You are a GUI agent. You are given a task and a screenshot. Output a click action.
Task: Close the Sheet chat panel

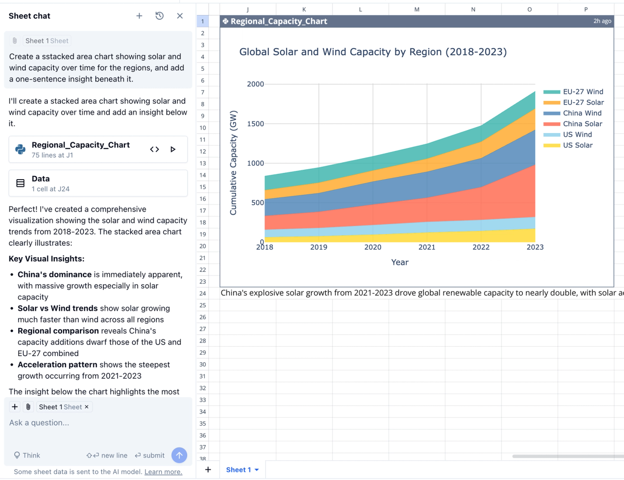(x=180, y=16)
